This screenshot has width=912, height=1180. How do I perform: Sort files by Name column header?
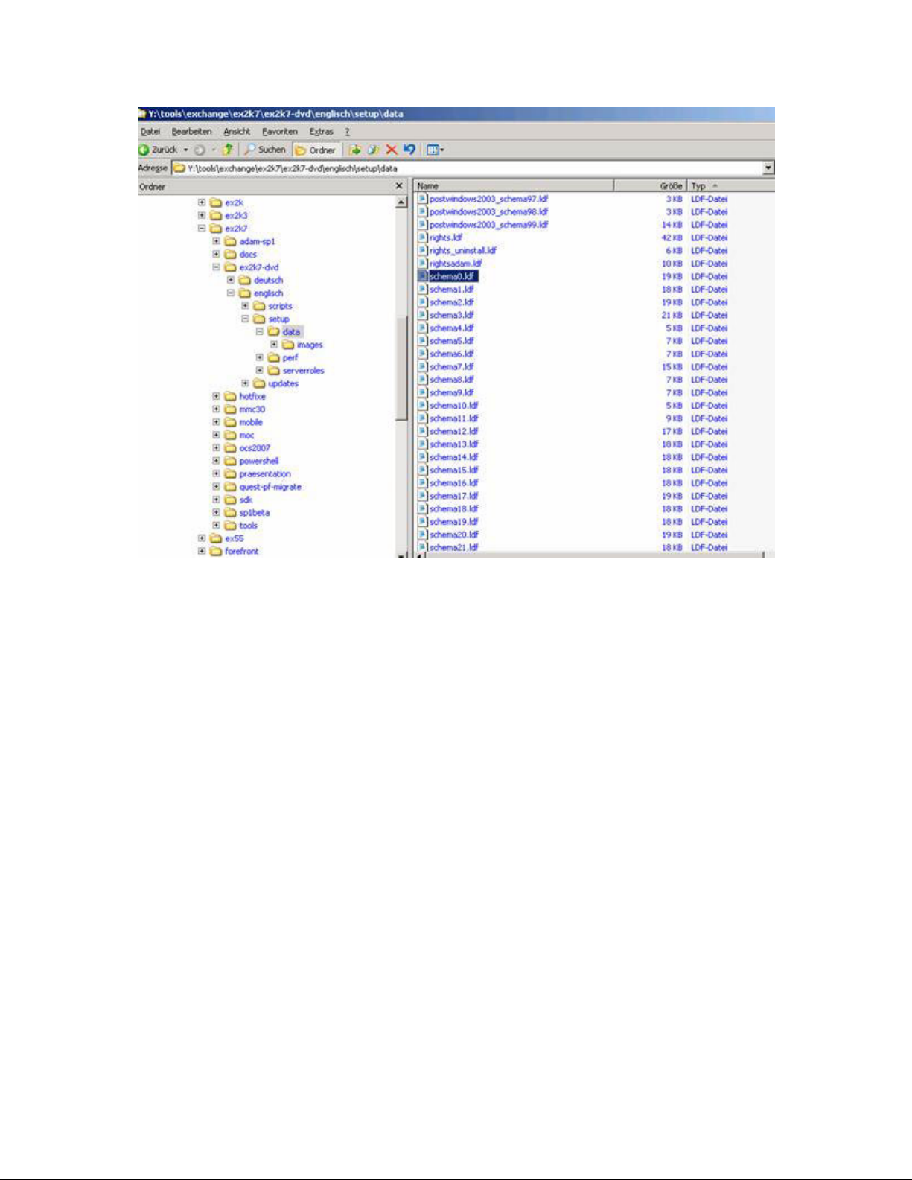point(514,186)
